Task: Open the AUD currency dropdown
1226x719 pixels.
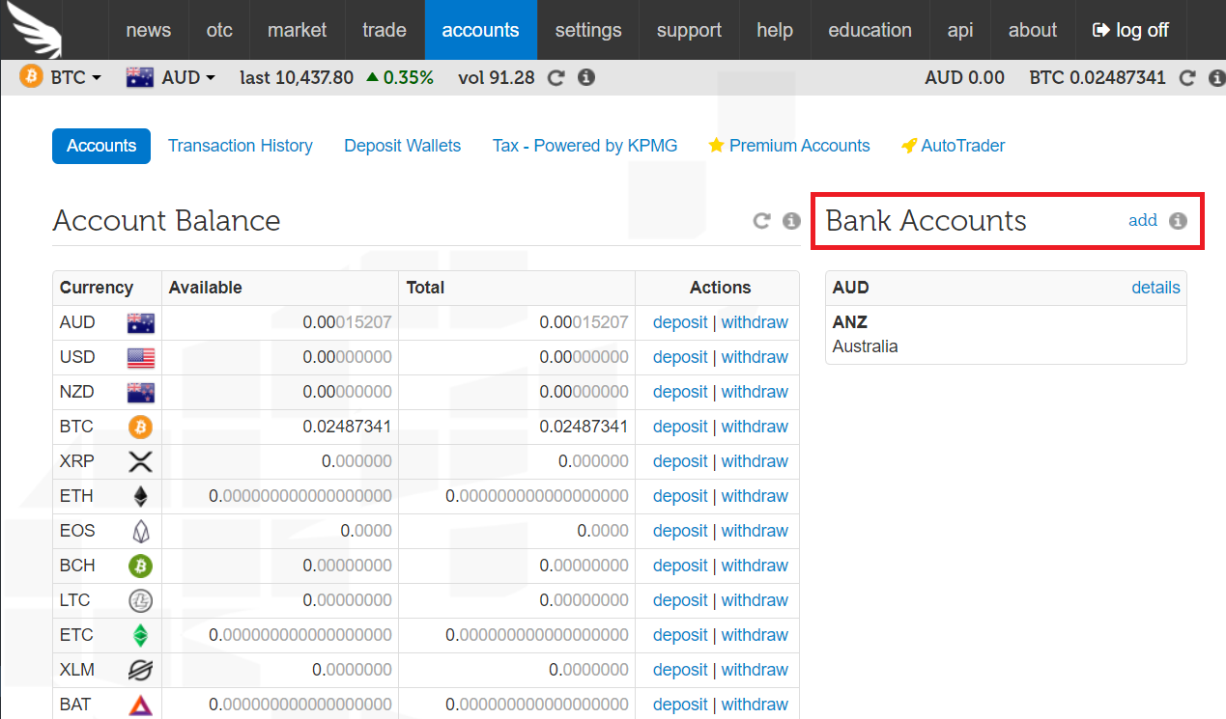Action: (171, 77)
